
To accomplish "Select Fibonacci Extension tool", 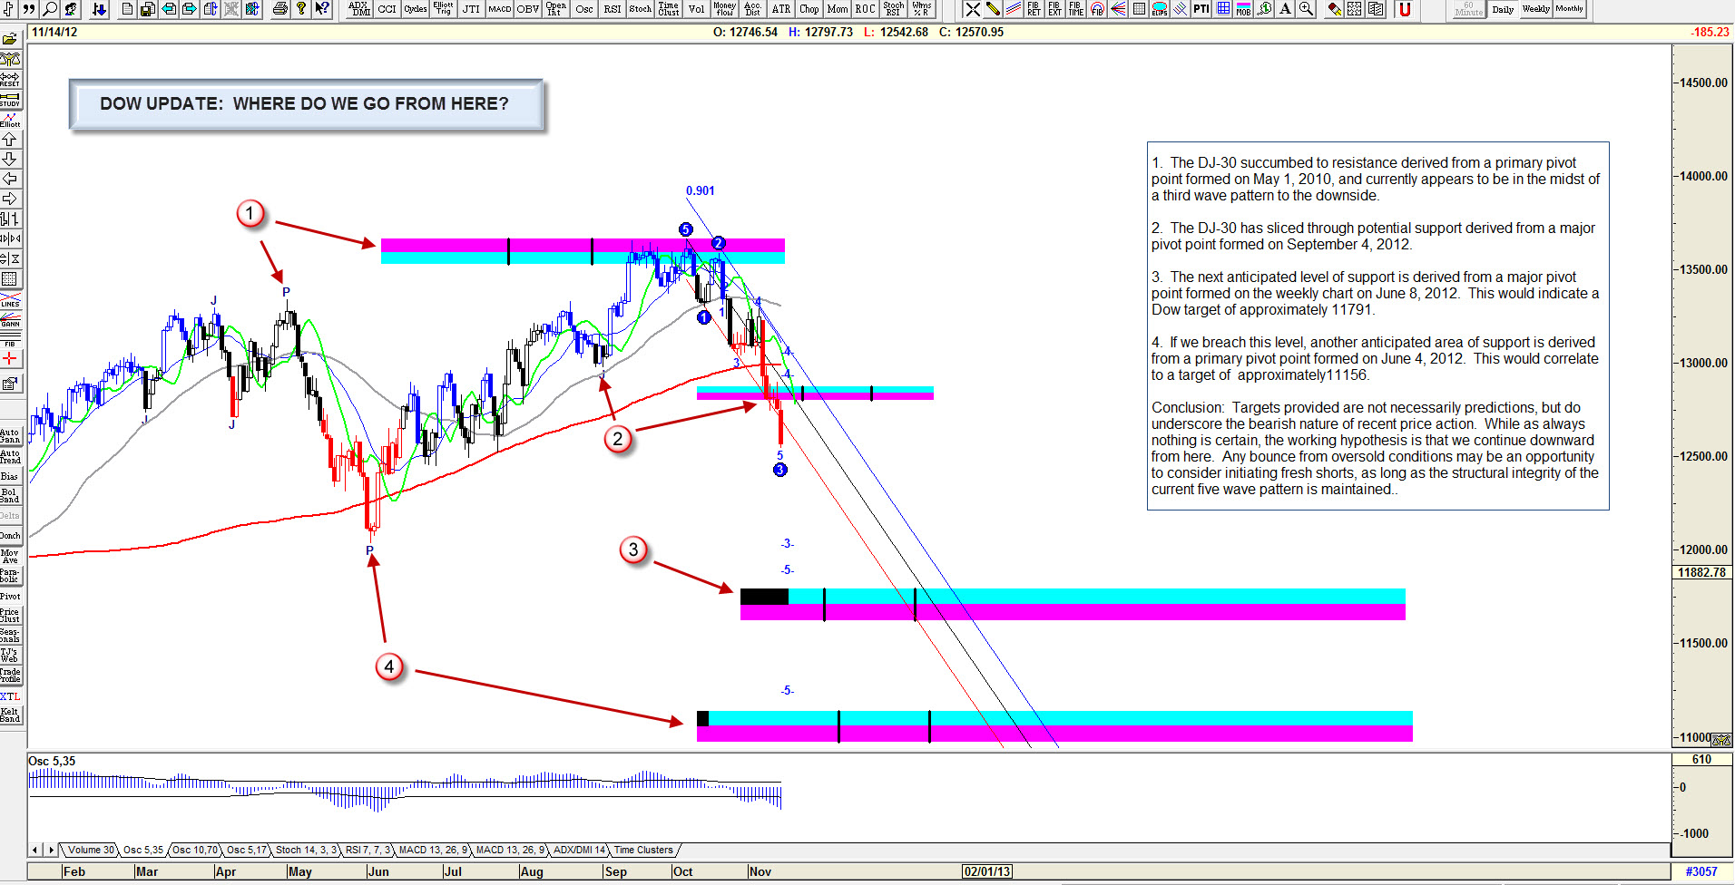I will click(x=1054, y=9).
